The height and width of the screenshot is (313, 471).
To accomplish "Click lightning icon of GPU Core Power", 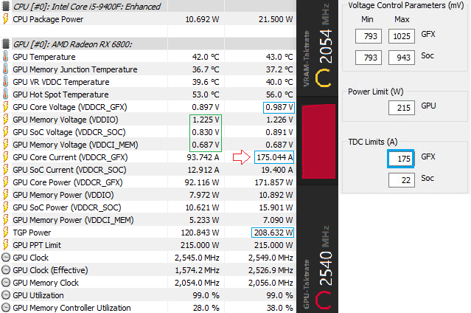I will [6, 182].
